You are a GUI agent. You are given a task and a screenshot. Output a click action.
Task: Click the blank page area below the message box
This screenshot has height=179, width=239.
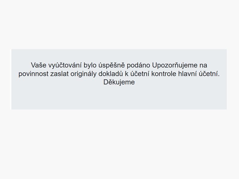click(119, 144)
